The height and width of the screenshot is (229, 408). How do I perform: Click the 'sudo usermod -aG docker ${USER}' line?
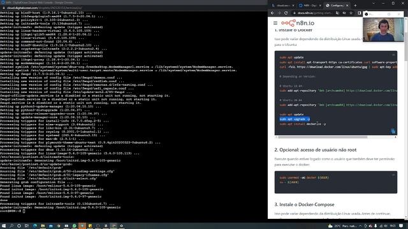[304, 177]
